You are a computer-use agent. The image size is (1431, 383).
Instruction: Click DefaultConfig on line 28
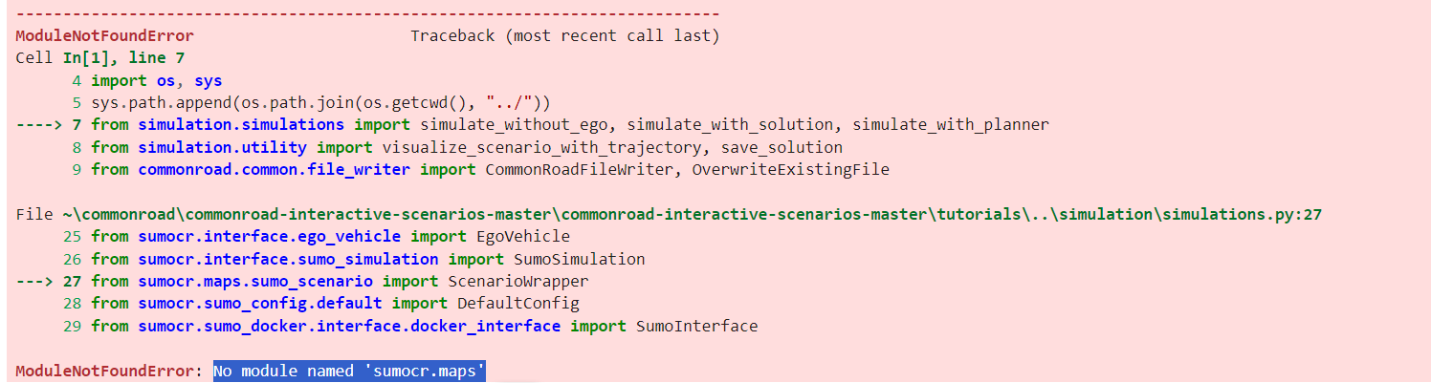(517, 304)
